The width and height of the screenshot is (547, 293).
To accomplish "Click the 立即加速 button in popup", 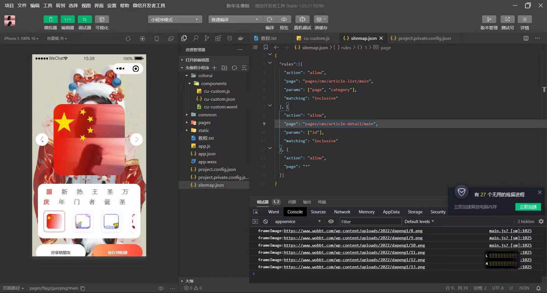I will pyautogui.click(x=528, y=207).
